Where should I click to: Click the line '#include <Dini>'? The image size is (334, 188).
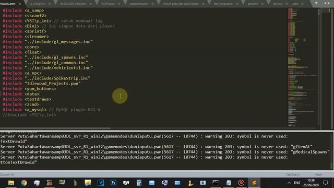point(21,26)
